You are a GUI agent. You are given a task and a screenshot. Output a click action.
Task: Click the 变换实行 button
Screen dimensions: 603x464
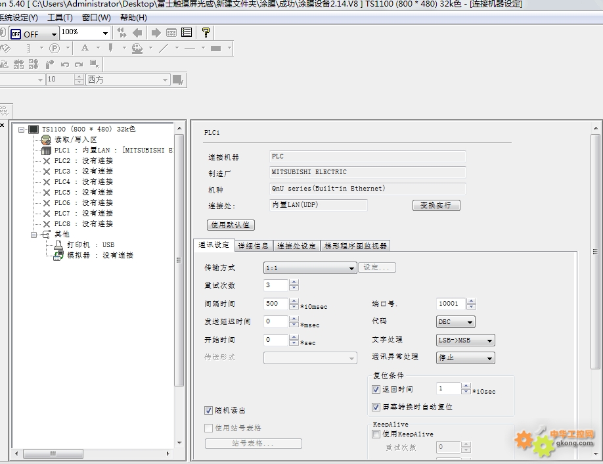(436, 205)
